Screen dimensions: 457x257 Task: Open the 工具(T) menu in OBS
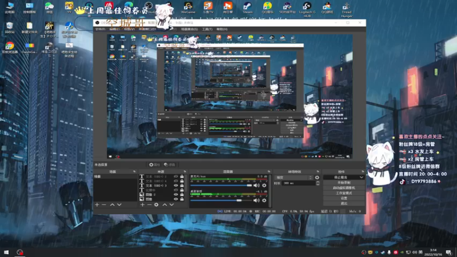click(x=207, y=29)
